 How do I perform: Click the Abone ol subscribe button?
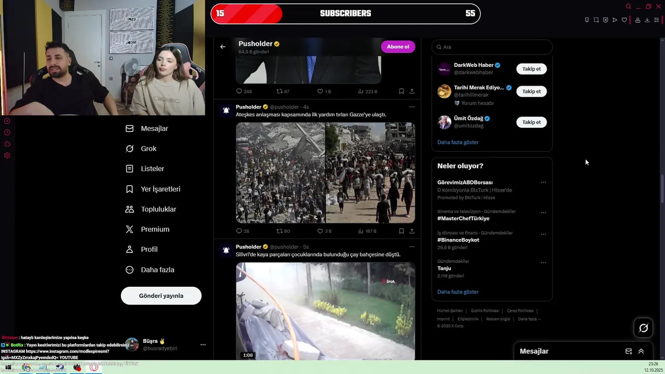point(398,47)
